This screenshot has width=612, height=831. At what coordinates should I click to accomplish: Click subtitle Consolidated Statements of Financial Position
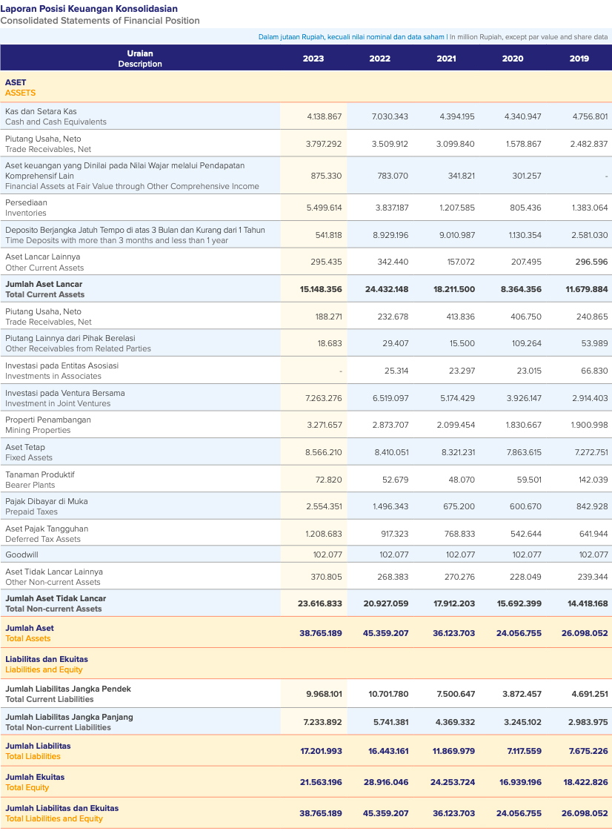[x=100, y=21]
